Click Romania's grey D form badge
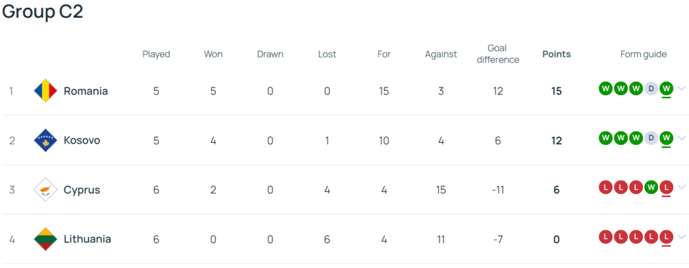Screen dimensions: 689x268 tap(651, 89)
